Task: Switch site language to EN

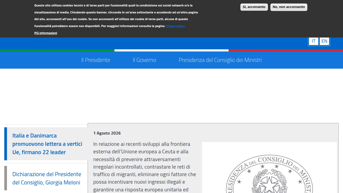Action: click(x=324, y=41)
